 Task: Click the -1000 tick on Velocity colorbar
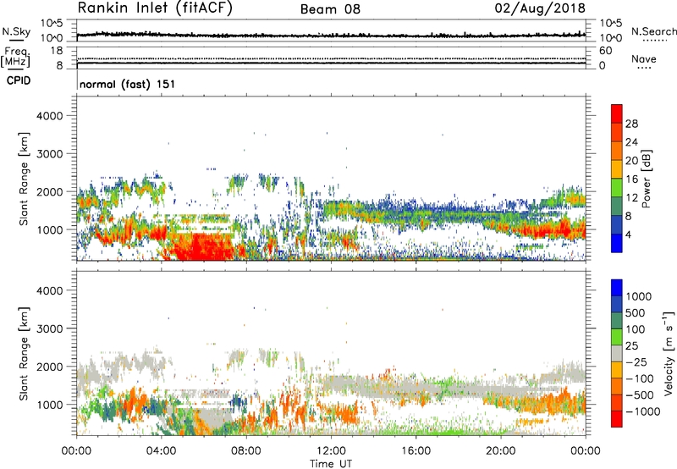[x=642, y=411]
